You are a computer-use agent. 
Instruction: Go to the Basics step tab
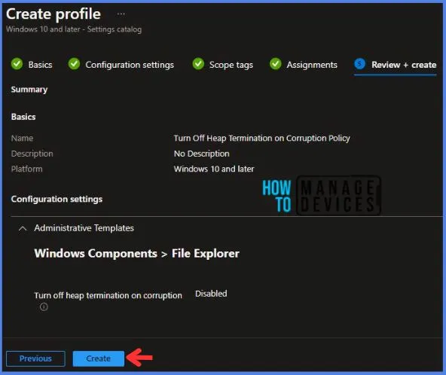coord(40,65)
